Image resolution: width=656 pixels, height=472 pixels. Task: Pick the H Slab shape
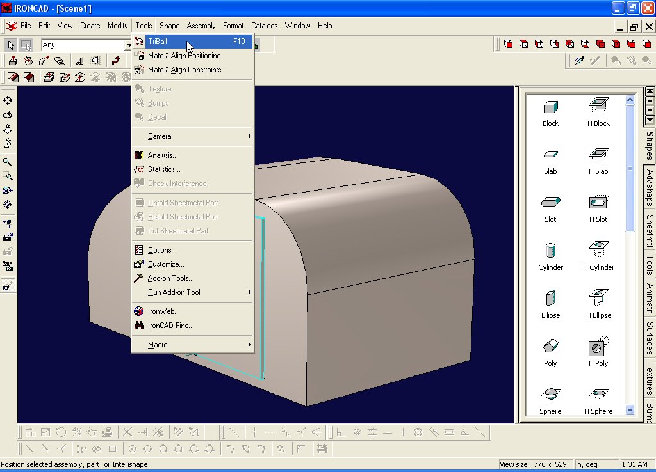click(x=599, y=162)
